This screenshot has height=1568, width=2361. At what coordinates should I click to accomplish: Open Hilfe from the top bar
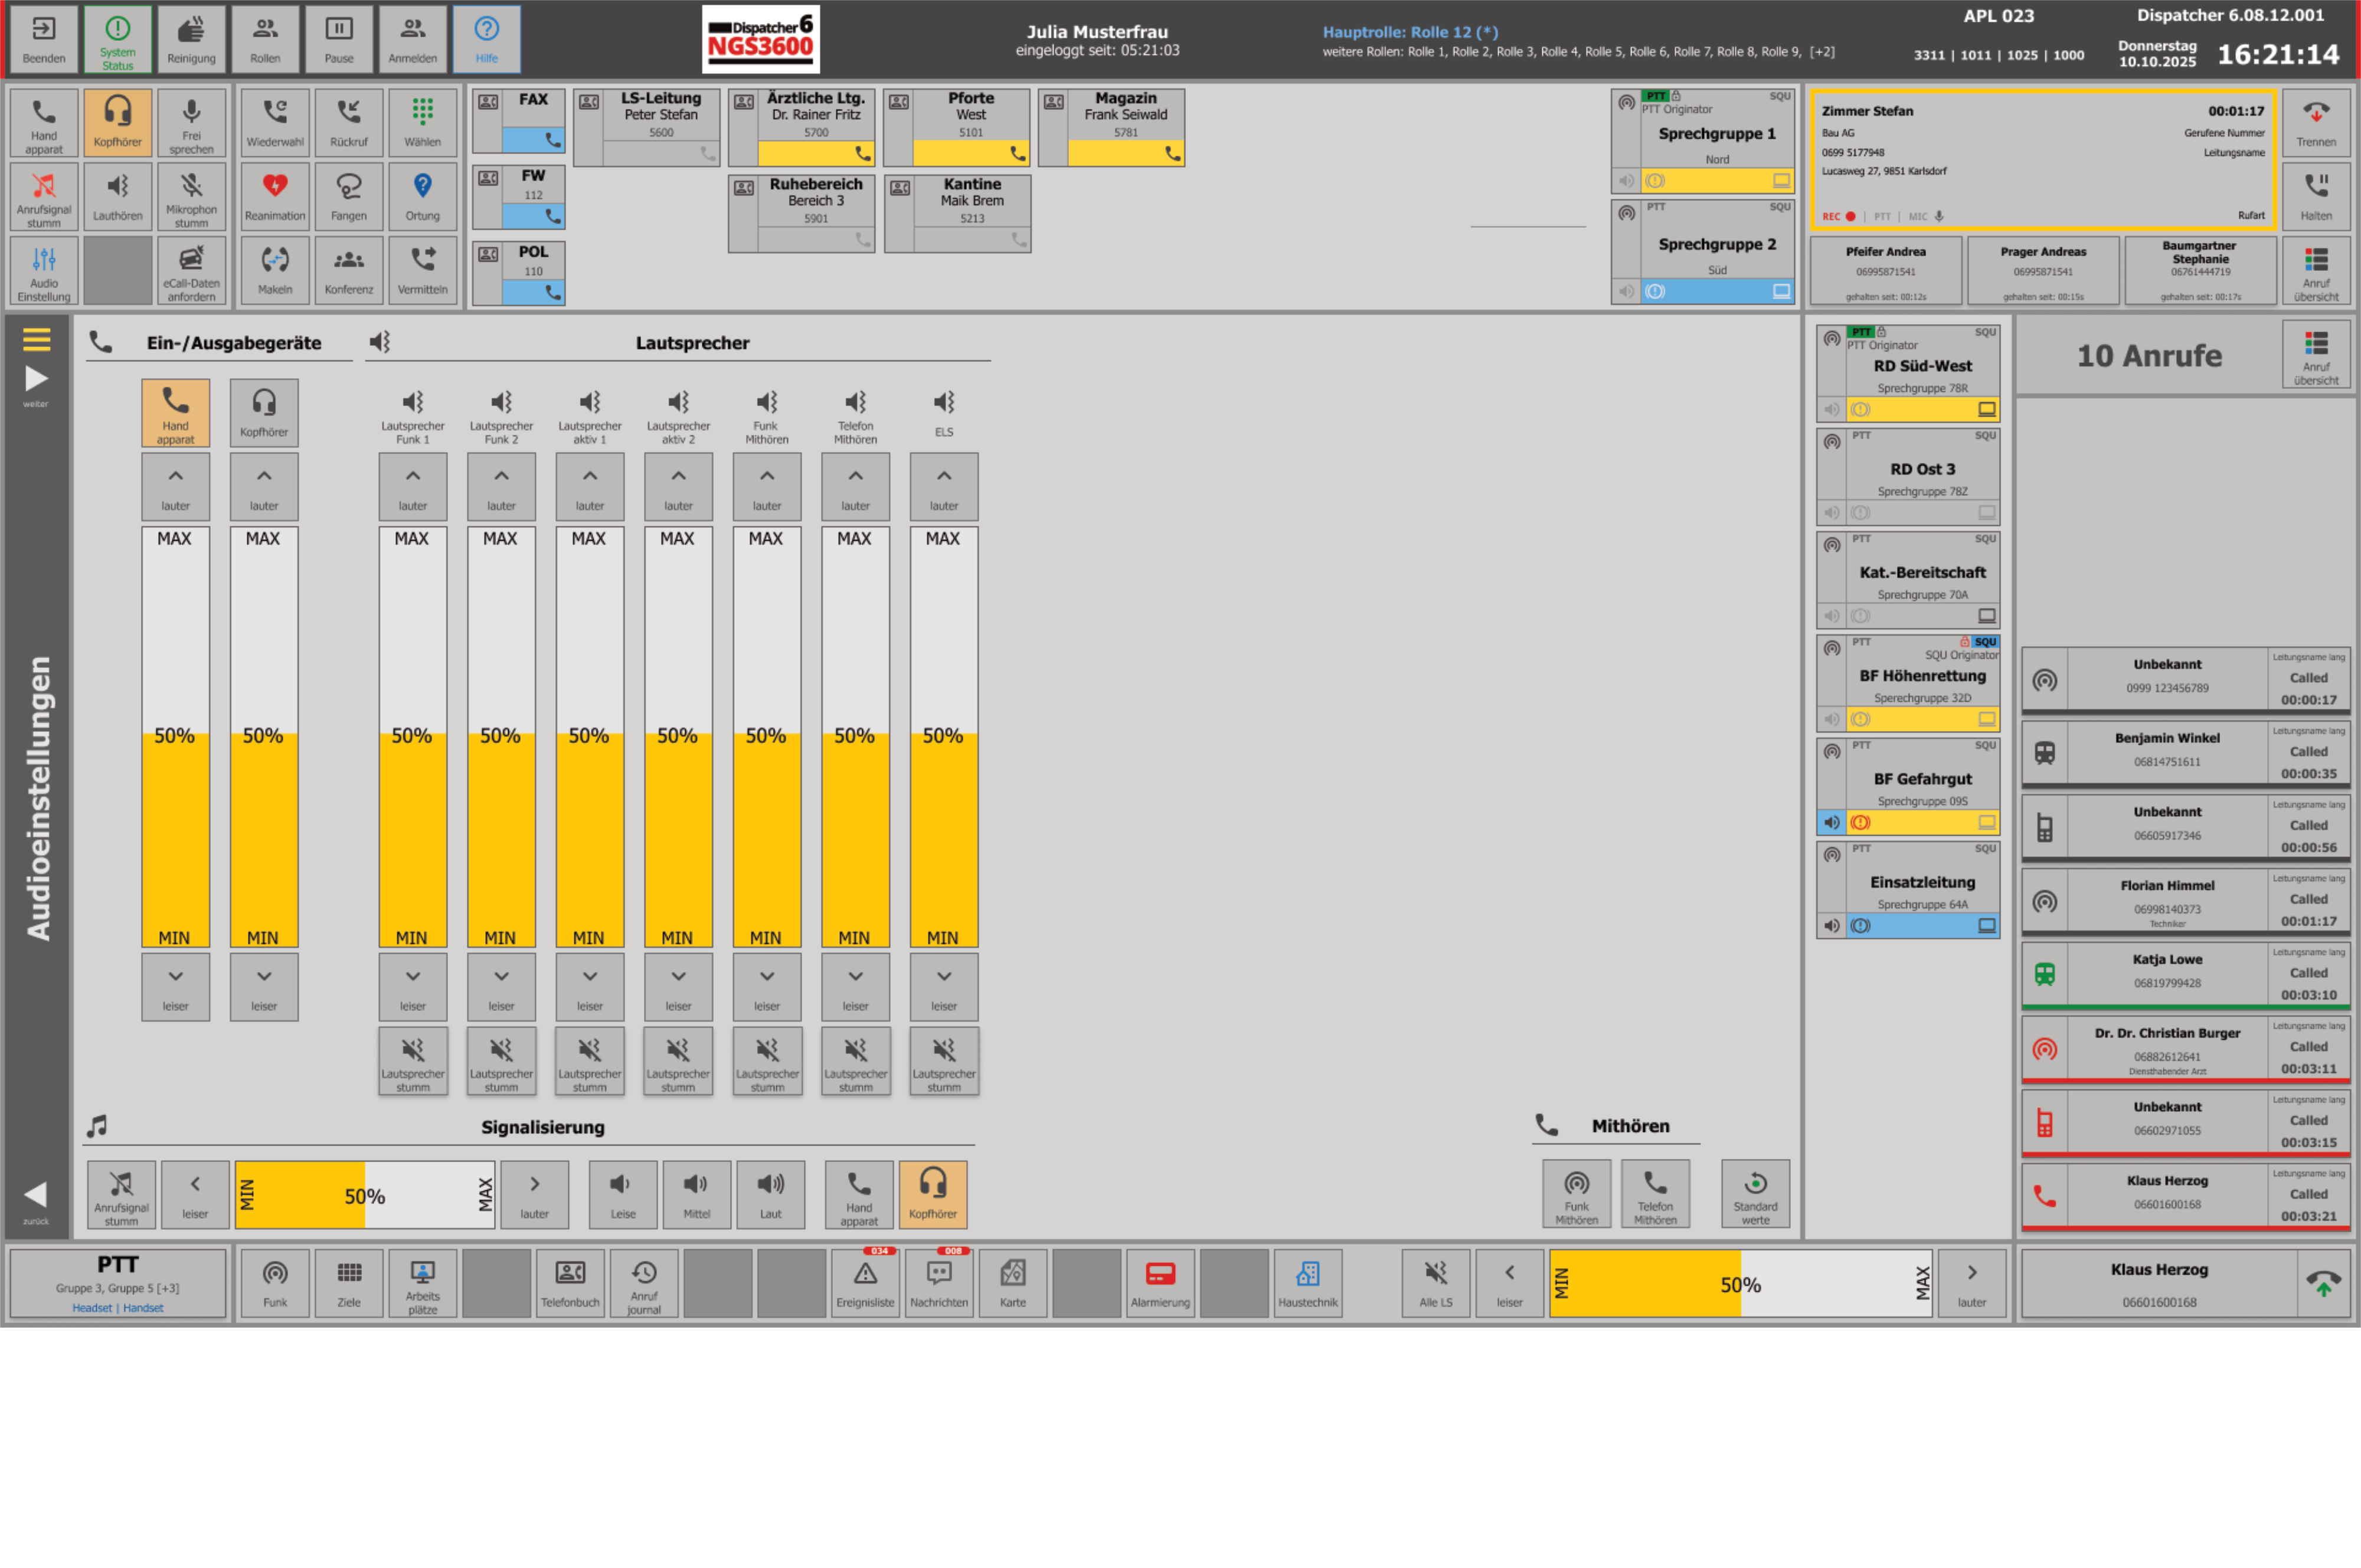pyautogui.click(x=487, y=39)
